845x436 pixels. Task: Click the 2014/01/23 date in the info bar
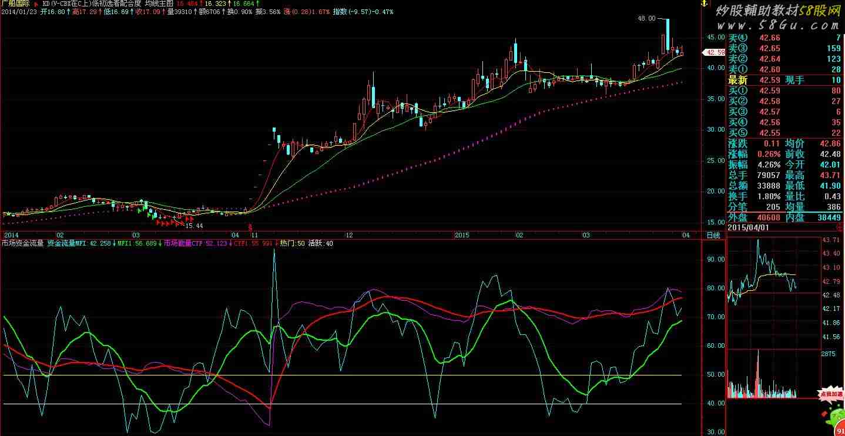(x=19, y=12)
